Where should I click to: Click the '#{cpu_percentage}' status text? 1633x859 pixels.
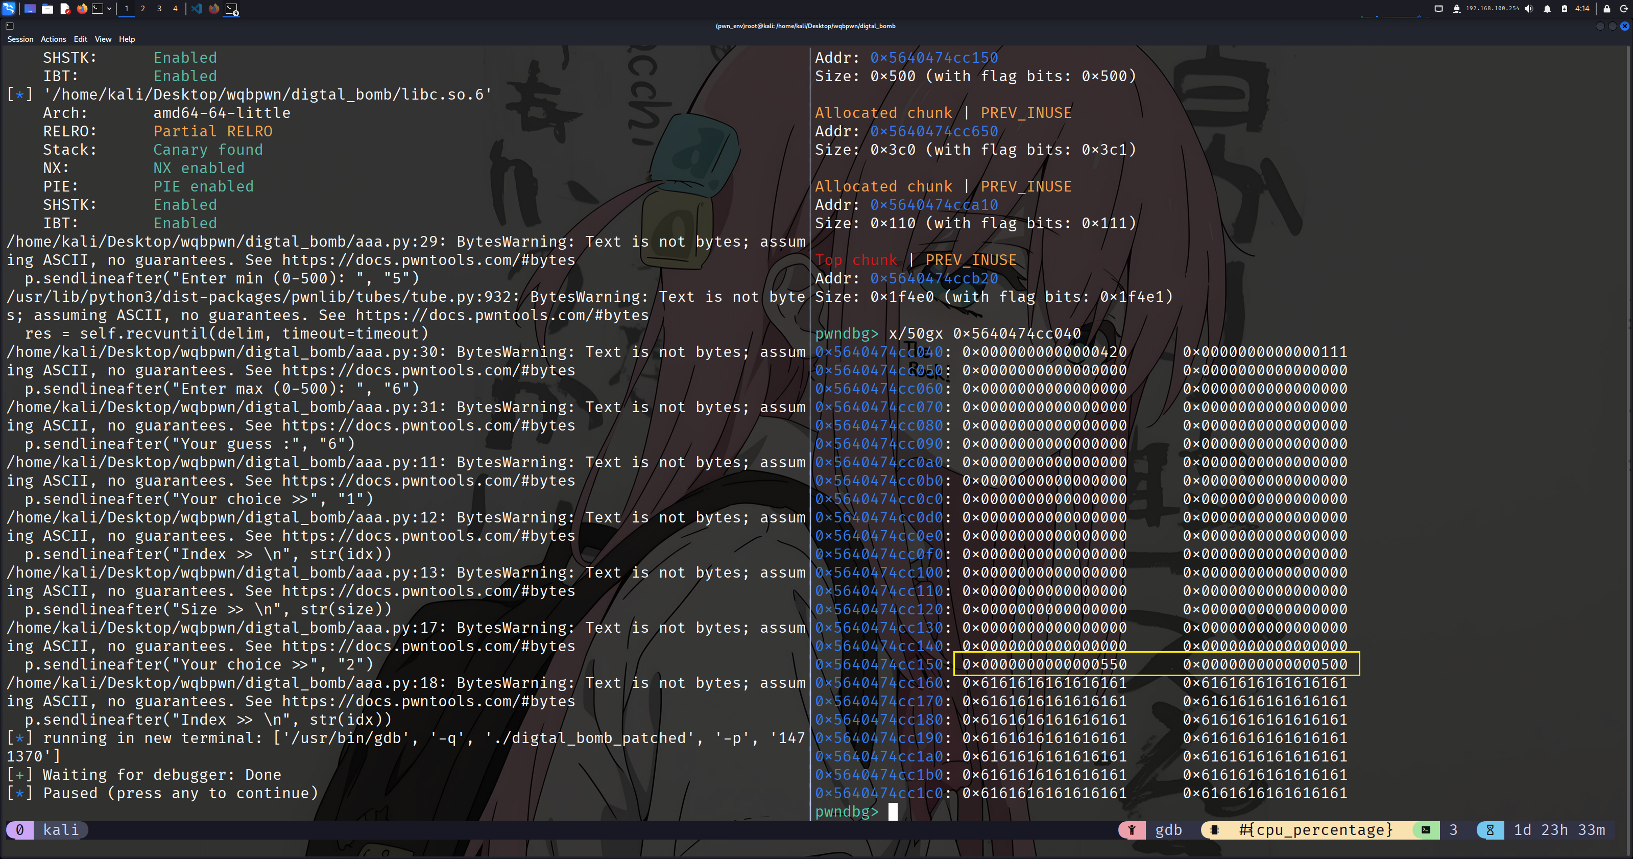click(1315, 830)
